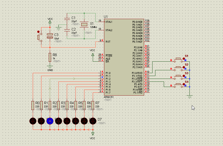Toggle the S2 switch red actuator dot
223x146 pixels.
pyautogui.click(x=184, y=67)
